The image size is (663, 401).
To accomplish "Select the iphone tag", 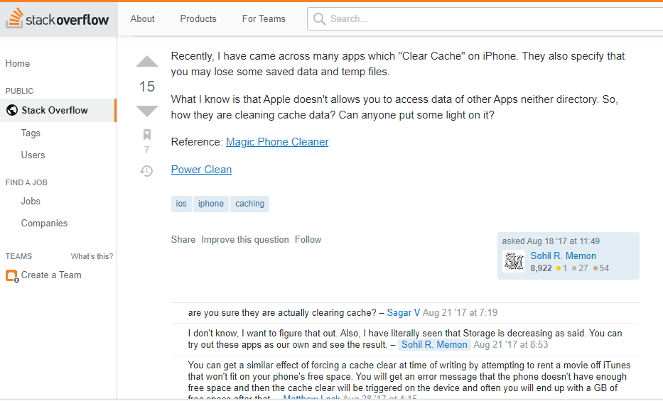I will (x=211, y=204).
